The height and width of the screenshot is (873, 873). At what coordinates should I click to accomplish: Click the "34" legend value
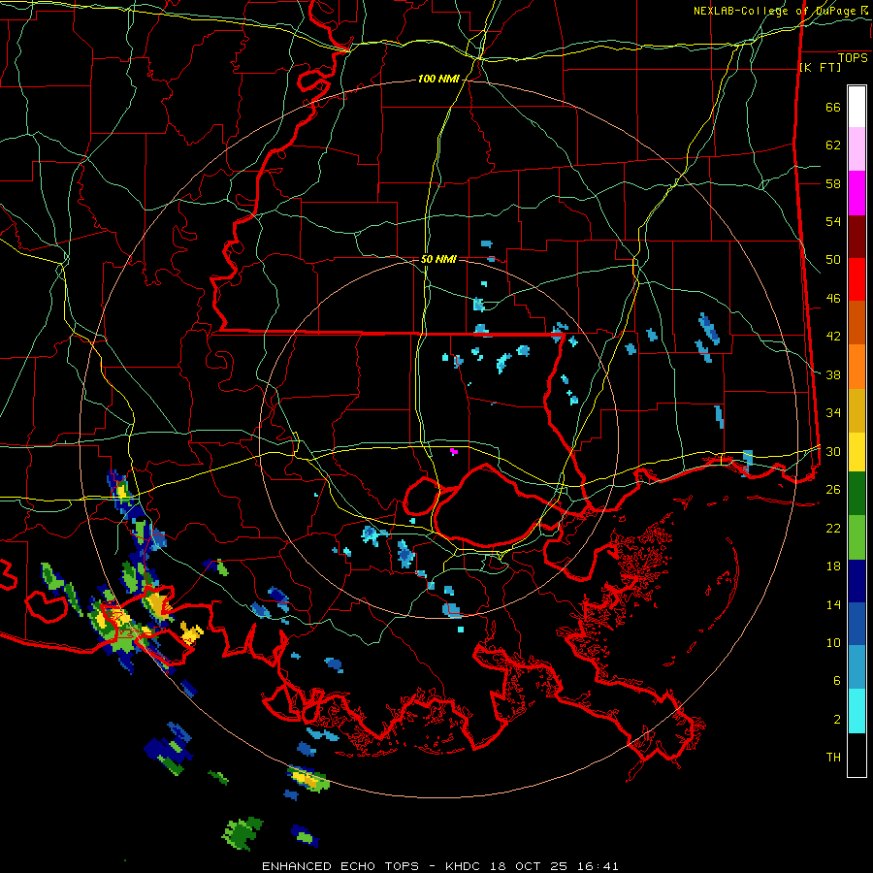(x=833, y=413)
